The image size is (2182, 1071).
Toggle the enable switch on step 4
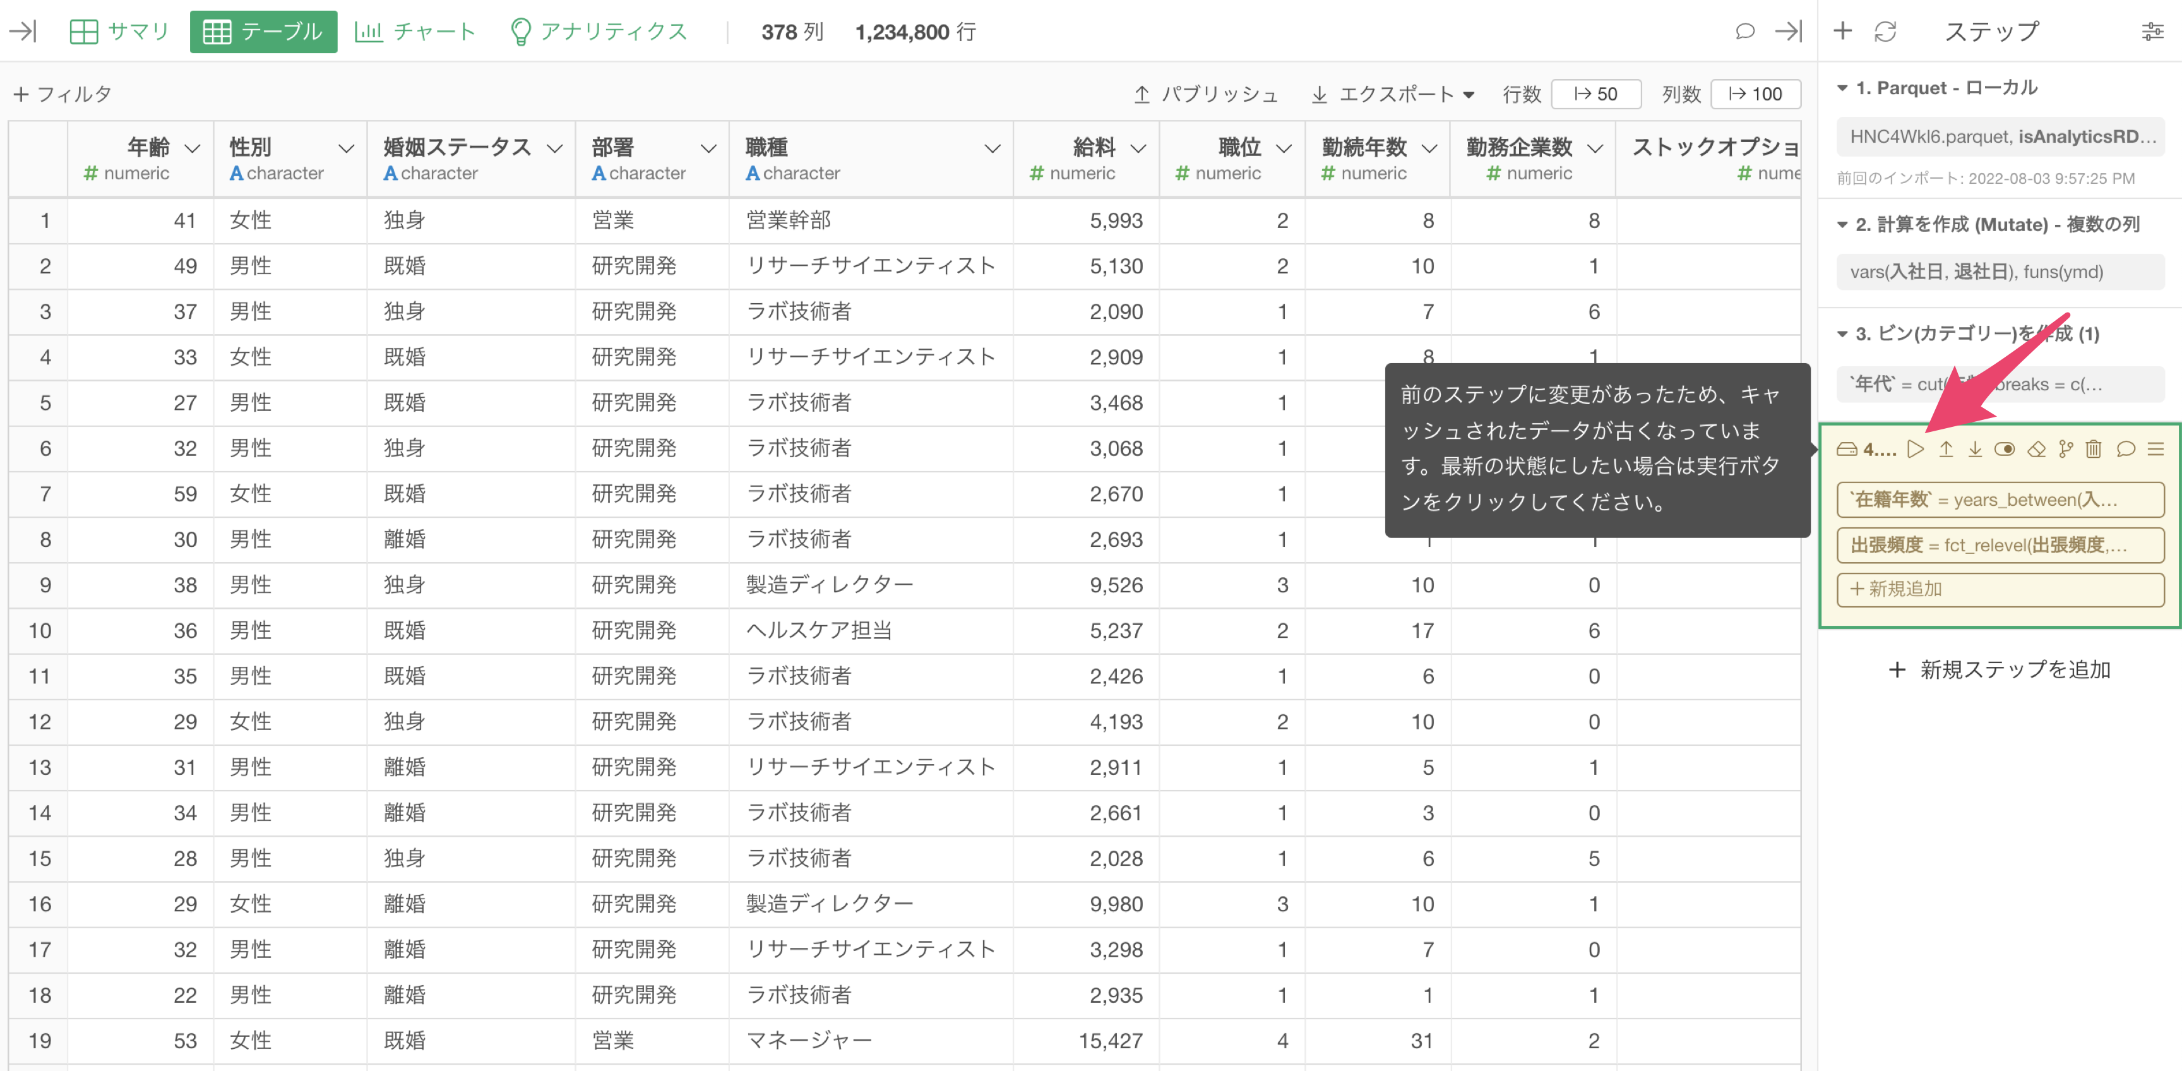pyautogui.click(x=2004, y=449)
